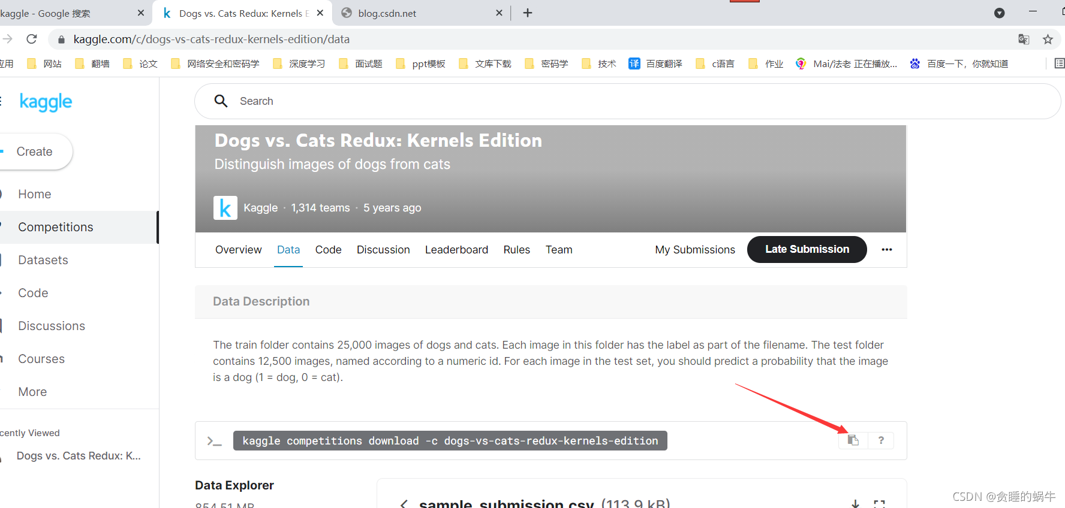This screenshot has width=1065, height=508.
Task: Click the Google Translate page icon
Action: tap(1024, 39)
